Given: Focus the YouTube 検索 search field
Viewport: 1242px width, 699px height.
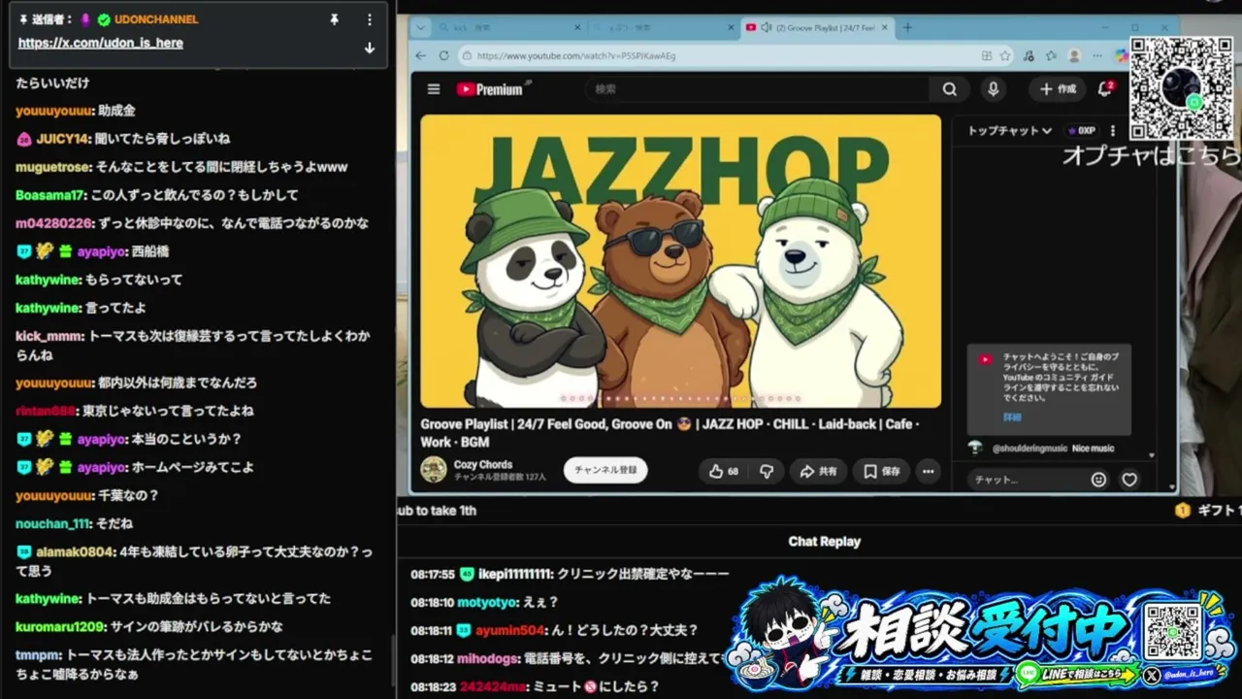Looking at the screenshot, I should (x=757, y=89).
